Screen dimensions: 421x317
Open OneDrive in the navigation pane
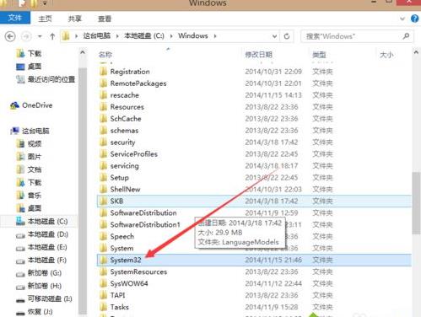point(31,105)
